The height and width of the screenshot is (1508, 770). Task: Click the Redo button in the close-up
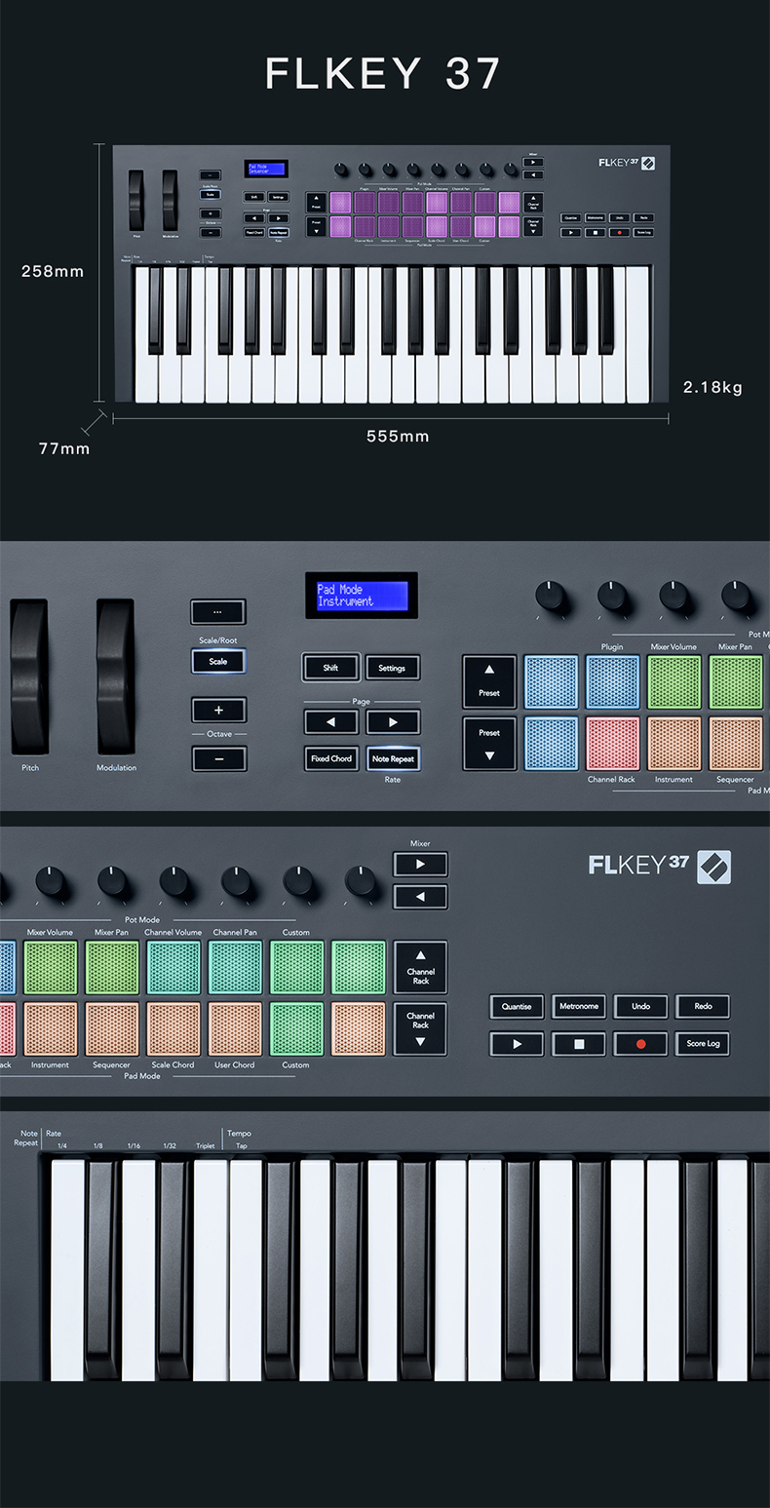[703, 1006]
